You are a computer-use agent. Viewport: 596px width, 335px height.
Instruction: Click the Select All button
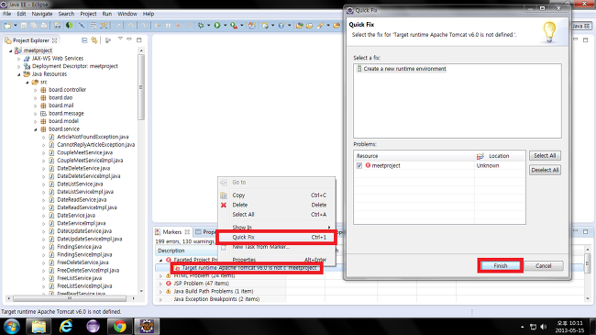pyautogui.click(x=545, y=156)
